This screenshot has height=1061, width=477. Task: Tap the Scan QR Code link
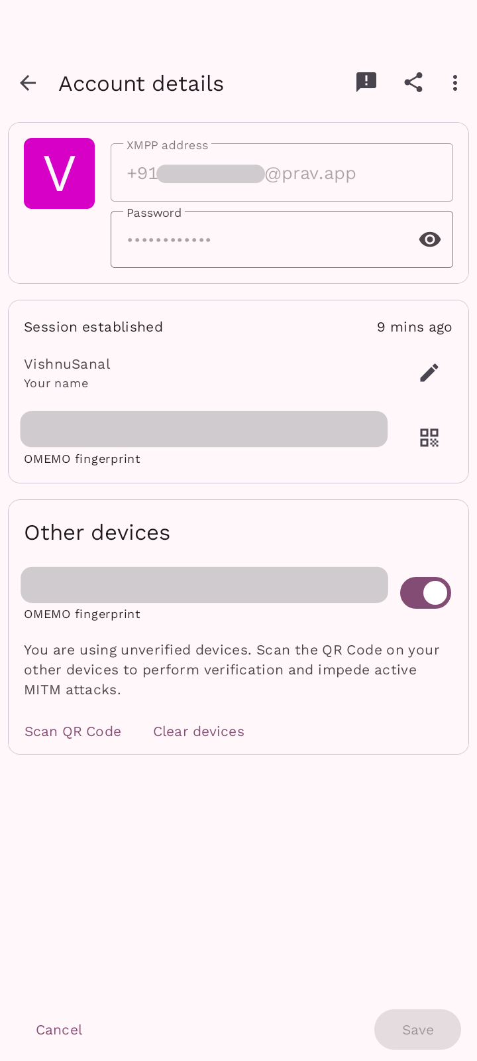coord(73,731)
